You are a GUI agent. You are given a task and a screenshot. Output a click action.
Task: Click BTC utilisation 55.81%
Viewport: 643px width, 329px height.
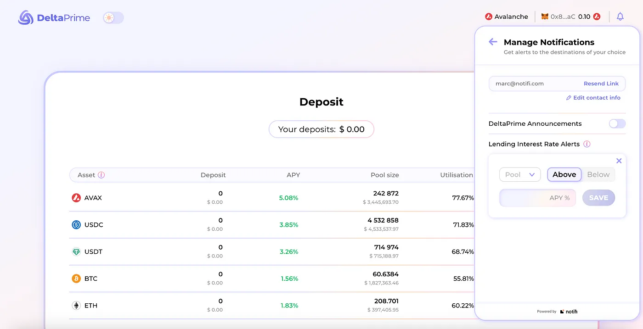[x=463, y=279]
